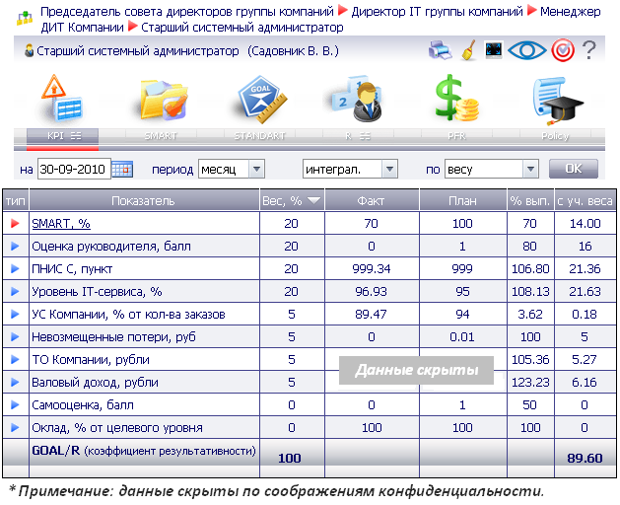
Task: Open help with the question mark icon
Action: [x=589, y=50]
